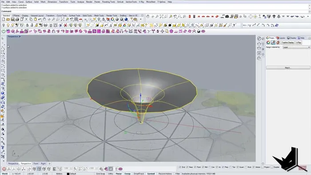Toggle the Quad osnap checkbox
Screen dimensions: 311x175
pyautogui.click(x=238, y=167)
